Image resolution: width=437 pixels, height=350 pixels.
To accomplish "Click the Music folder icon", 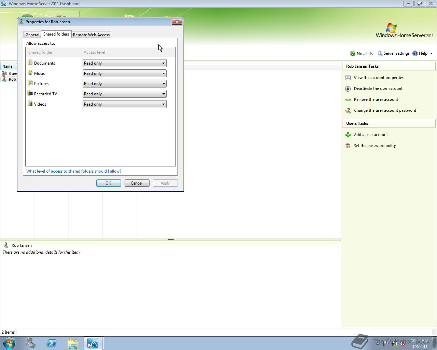I will pos(30,73).
